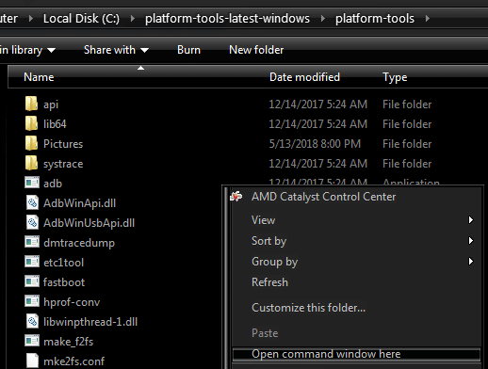This screenshot has width=488, height=369.
Task: Open the breadcrumb arrow after platform-tools
Action: click(x=428, y=19)
